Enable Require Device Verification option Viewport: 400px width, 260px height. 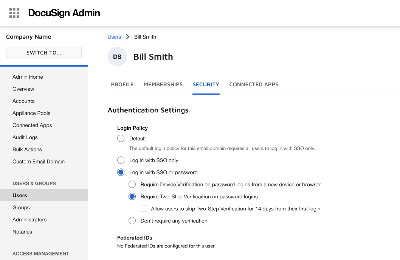tap(132, 185)
